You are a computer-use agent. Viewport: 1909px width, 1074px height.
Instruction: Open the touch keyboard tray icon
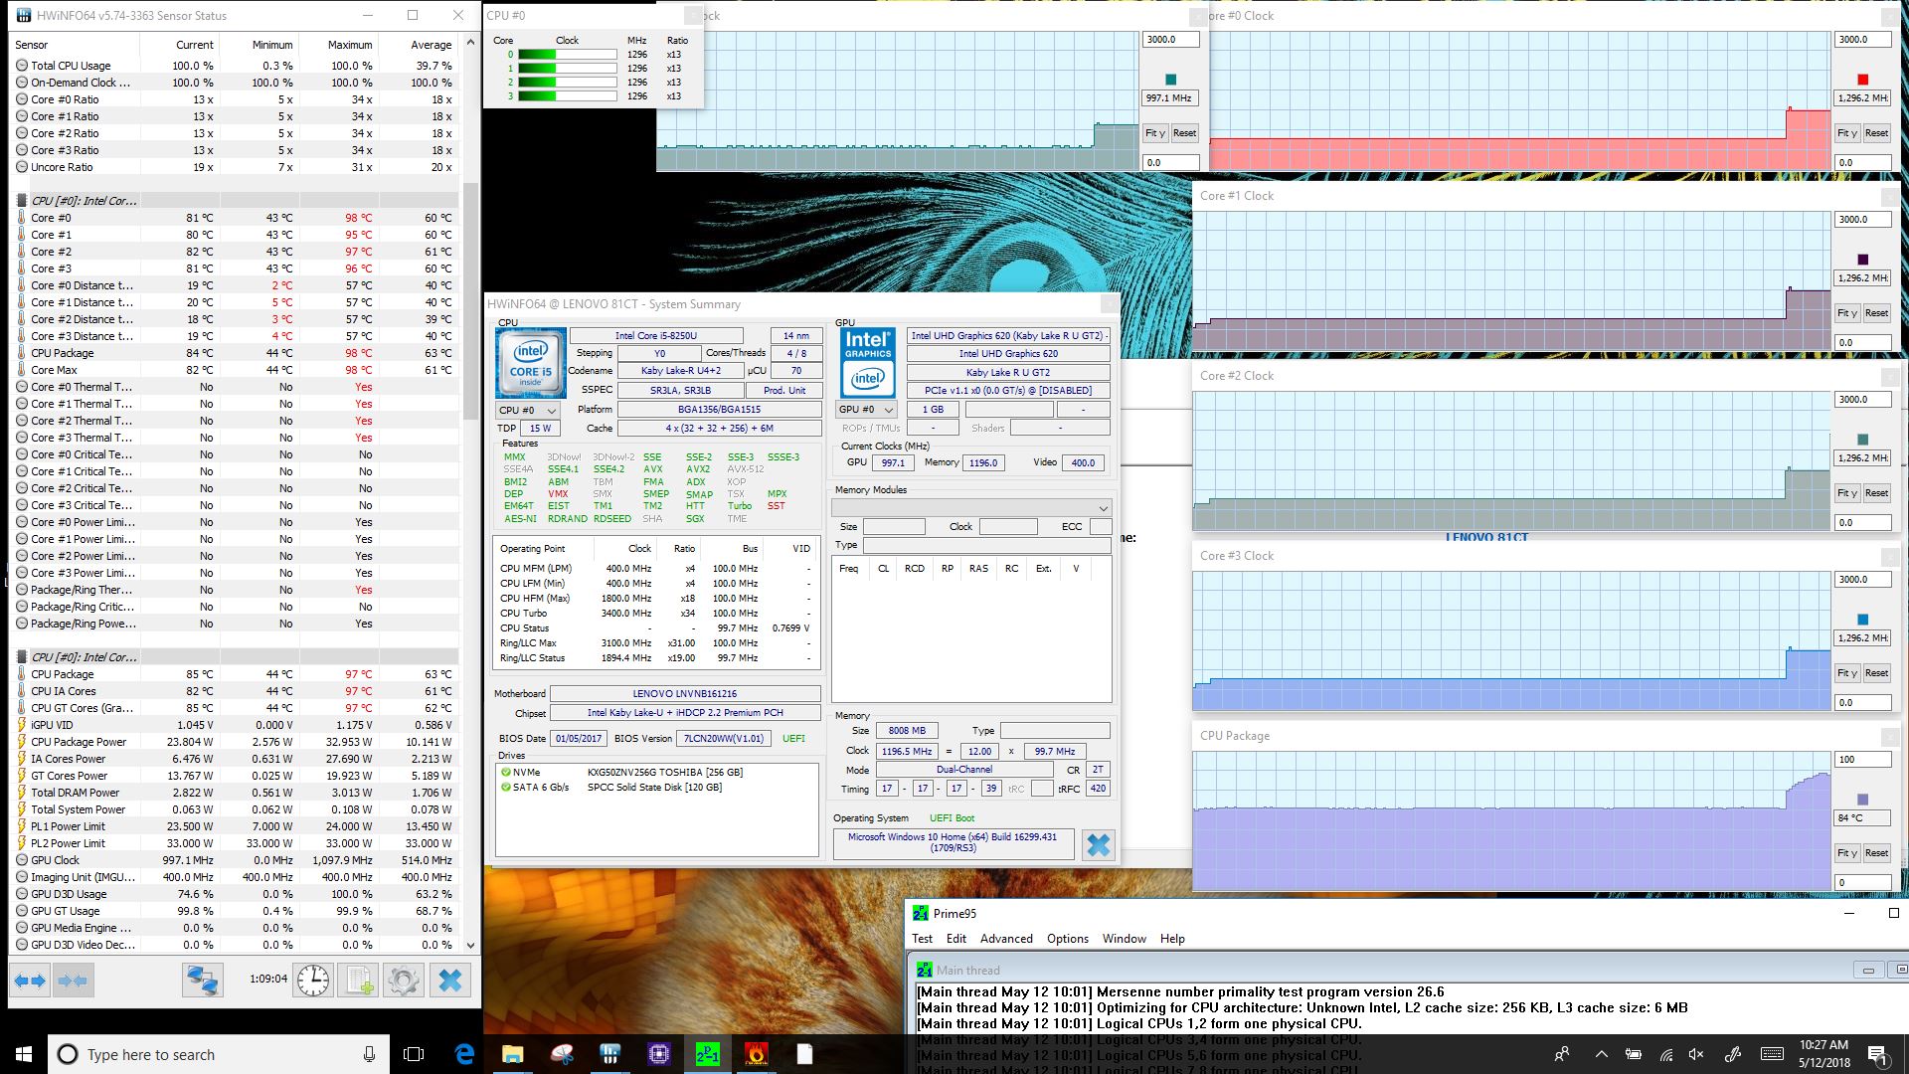coord(1772,1054)
